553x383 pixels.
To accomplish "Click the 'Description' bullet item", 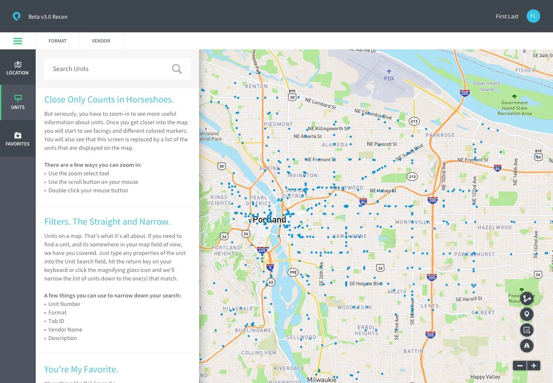I will click(x=63, y=338).
